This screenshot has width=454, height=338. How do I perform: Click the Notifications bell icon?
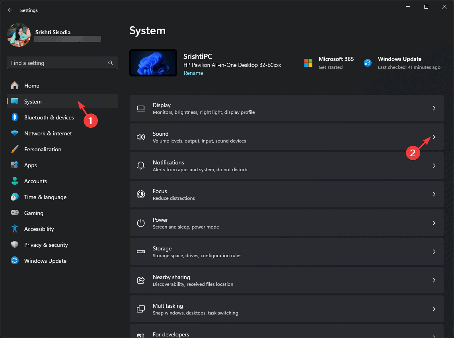point(141,166)
